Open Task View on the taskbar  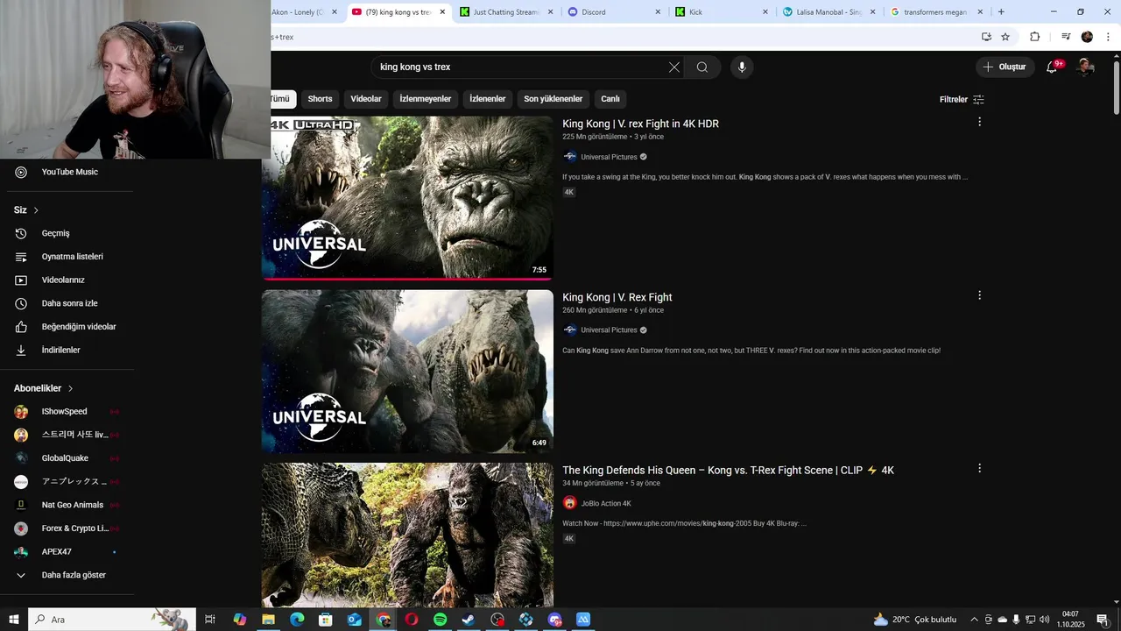(x=210, y=620)
